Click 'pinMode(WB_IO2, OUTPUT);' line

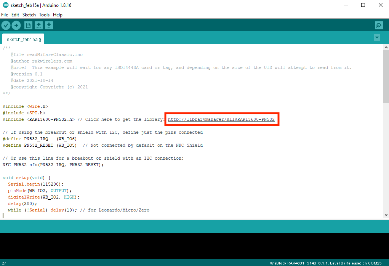click(x=40, y=191)
